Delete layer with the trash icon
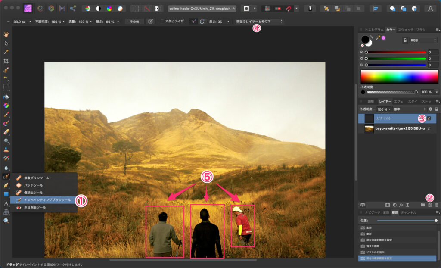This screenshot has height=268, width=441. (436, 205)
